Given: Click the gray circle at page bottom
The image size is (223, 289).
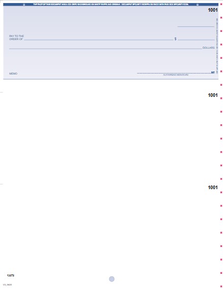Looking at the screenshot, I should click(112, 279).
